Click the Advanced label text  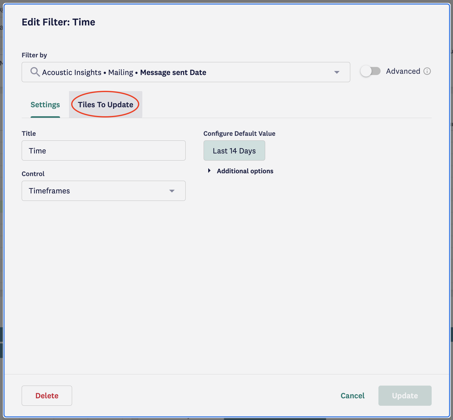tap(403, 71)
